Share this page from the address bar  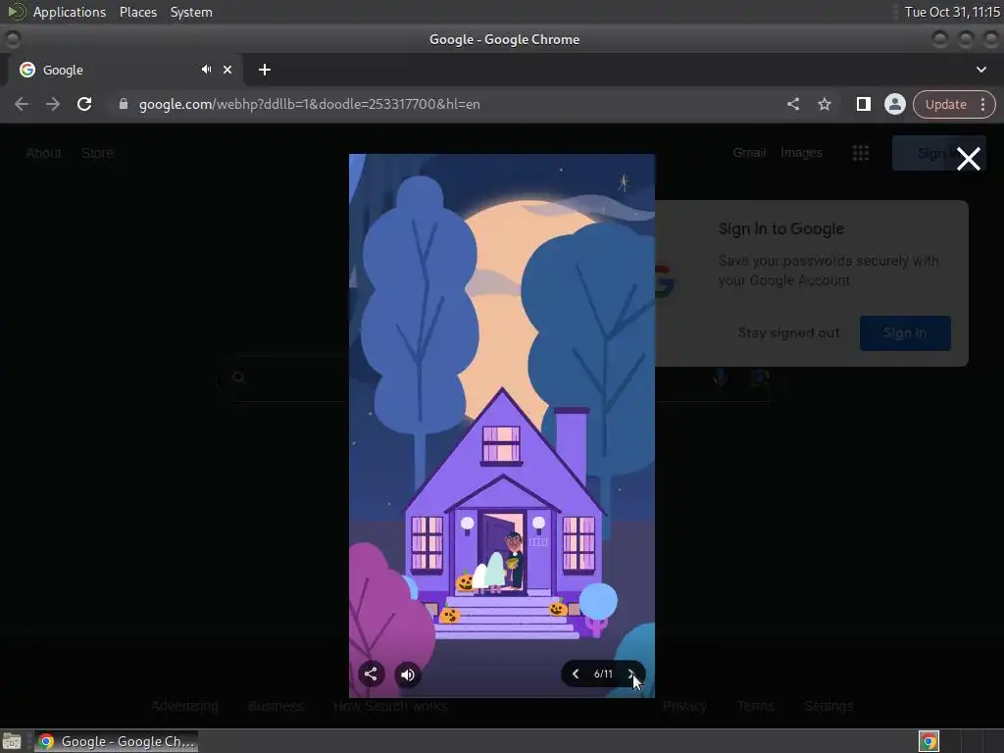[x=792, y=104]
